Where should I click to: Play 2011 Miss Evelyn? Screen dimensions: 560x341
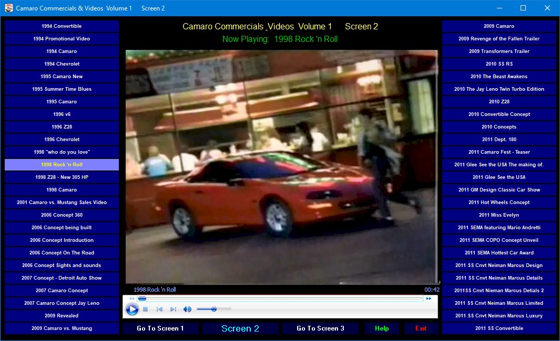(499, 215)
